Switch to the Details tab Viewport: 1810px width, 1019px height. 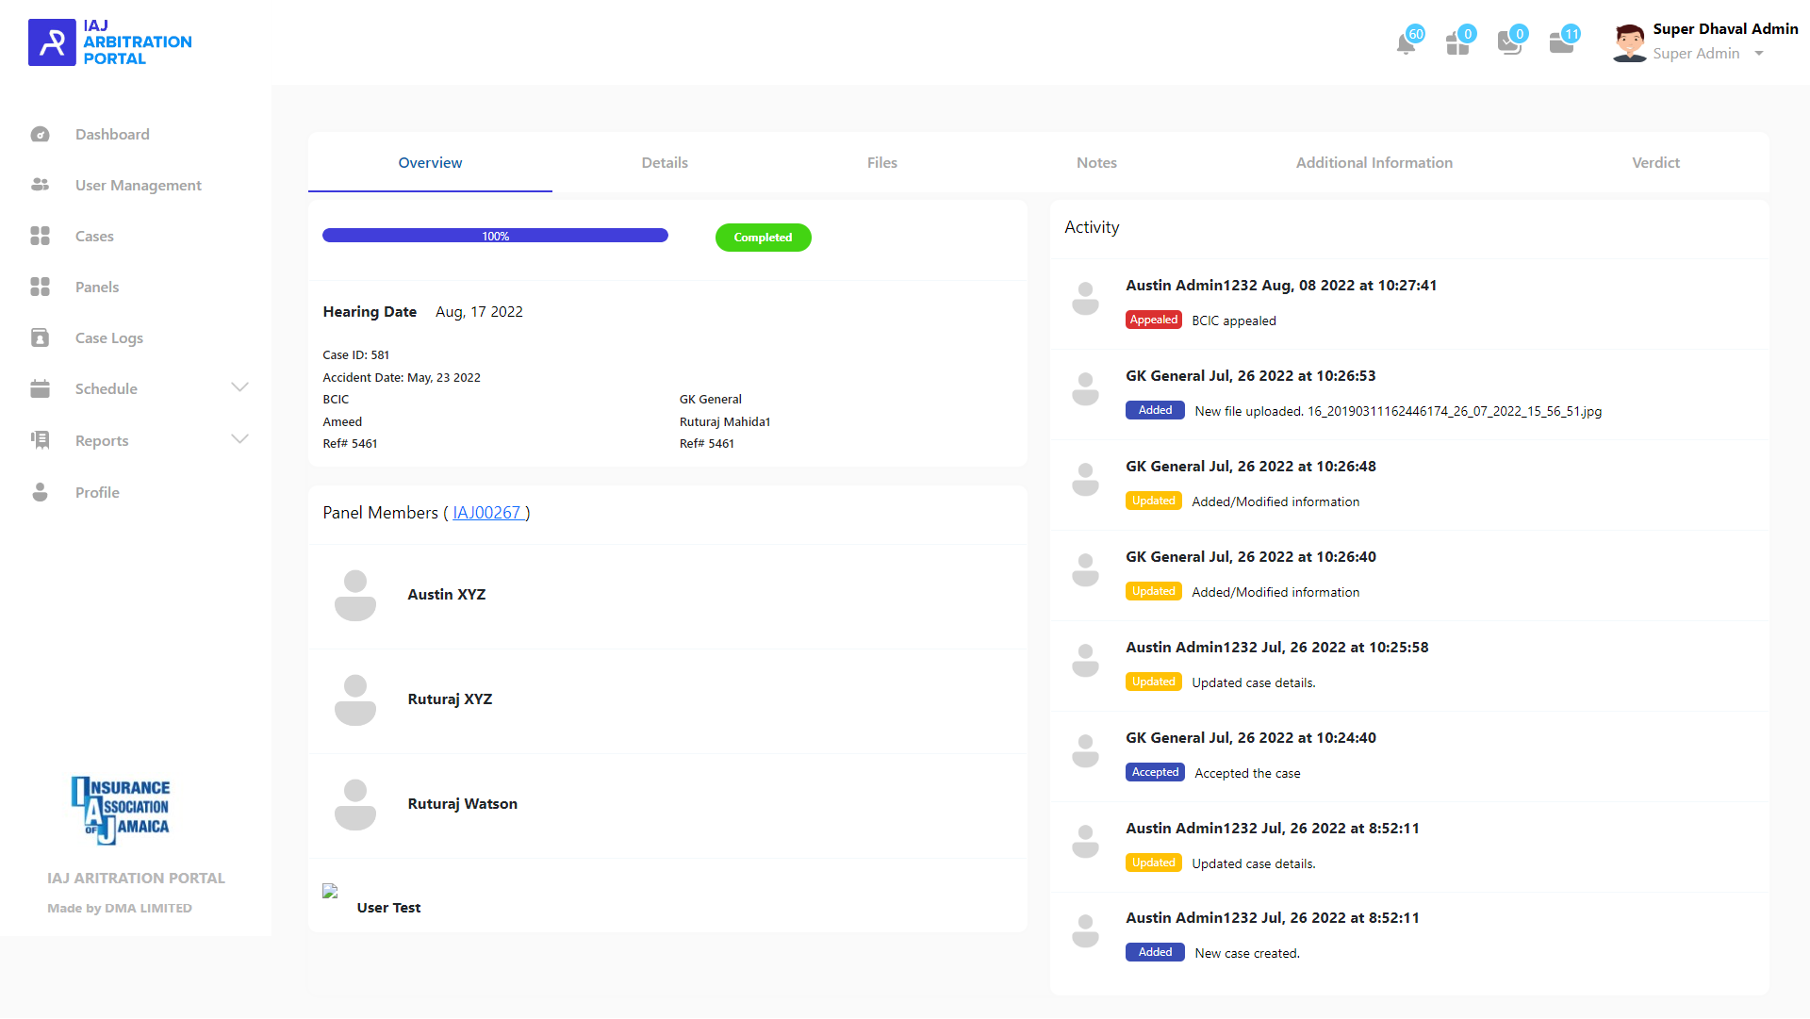click(665, 163)
